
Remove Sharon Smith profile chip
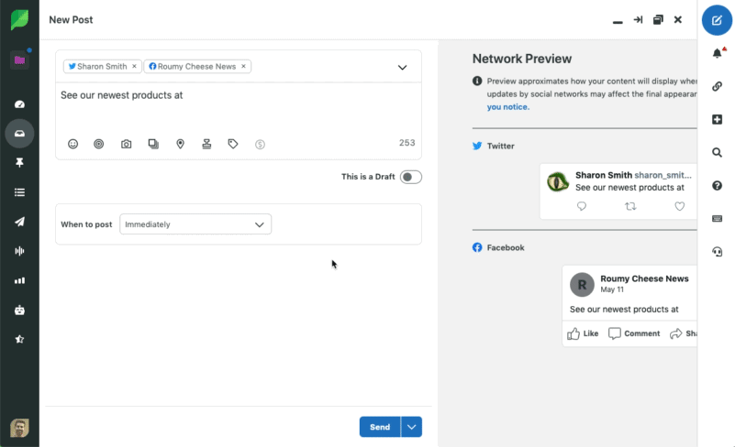click(134, 67)
